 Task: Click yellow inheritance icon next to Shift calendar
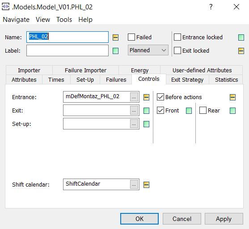click(146, 185)
